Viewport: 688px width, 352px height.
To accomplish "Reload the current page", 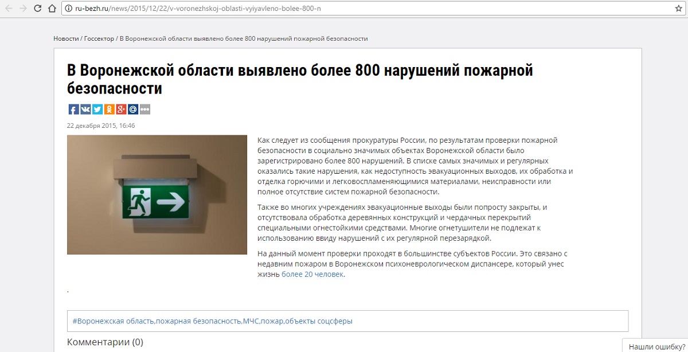I will [x=37, y=9].
